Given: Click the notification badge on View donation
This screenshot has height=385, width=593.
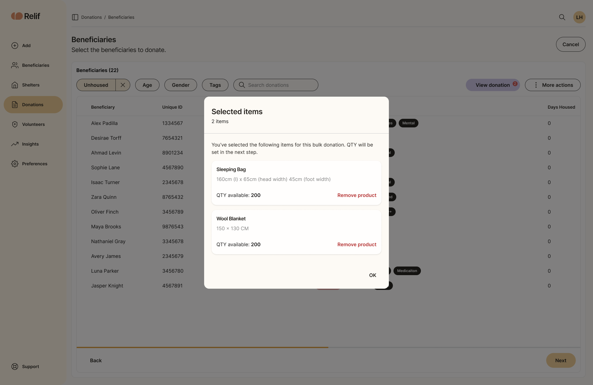Looking at the screenshot, I should (515, 84).
